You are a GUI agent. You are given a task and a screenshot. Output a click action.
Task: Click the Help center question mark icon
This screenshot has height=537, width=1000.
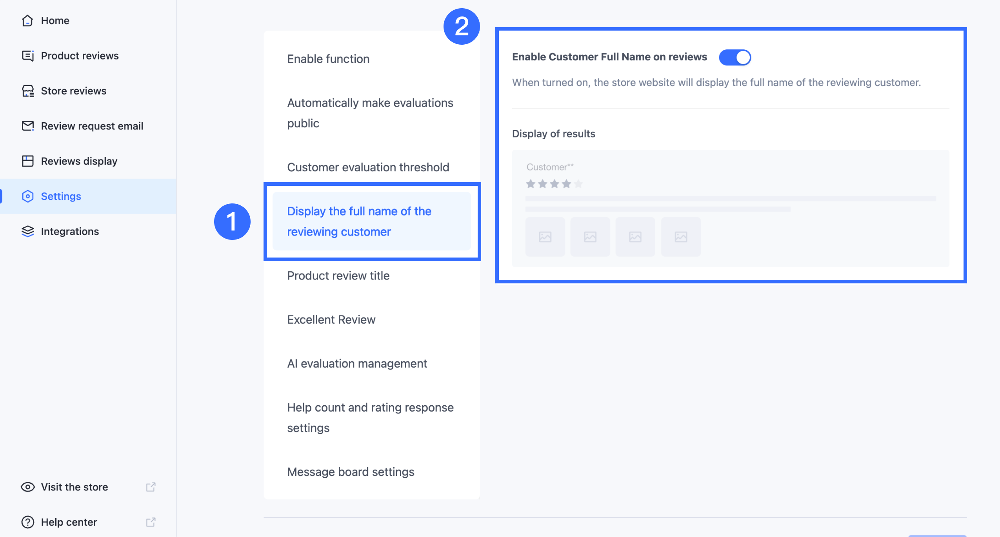tap(27, 522)
